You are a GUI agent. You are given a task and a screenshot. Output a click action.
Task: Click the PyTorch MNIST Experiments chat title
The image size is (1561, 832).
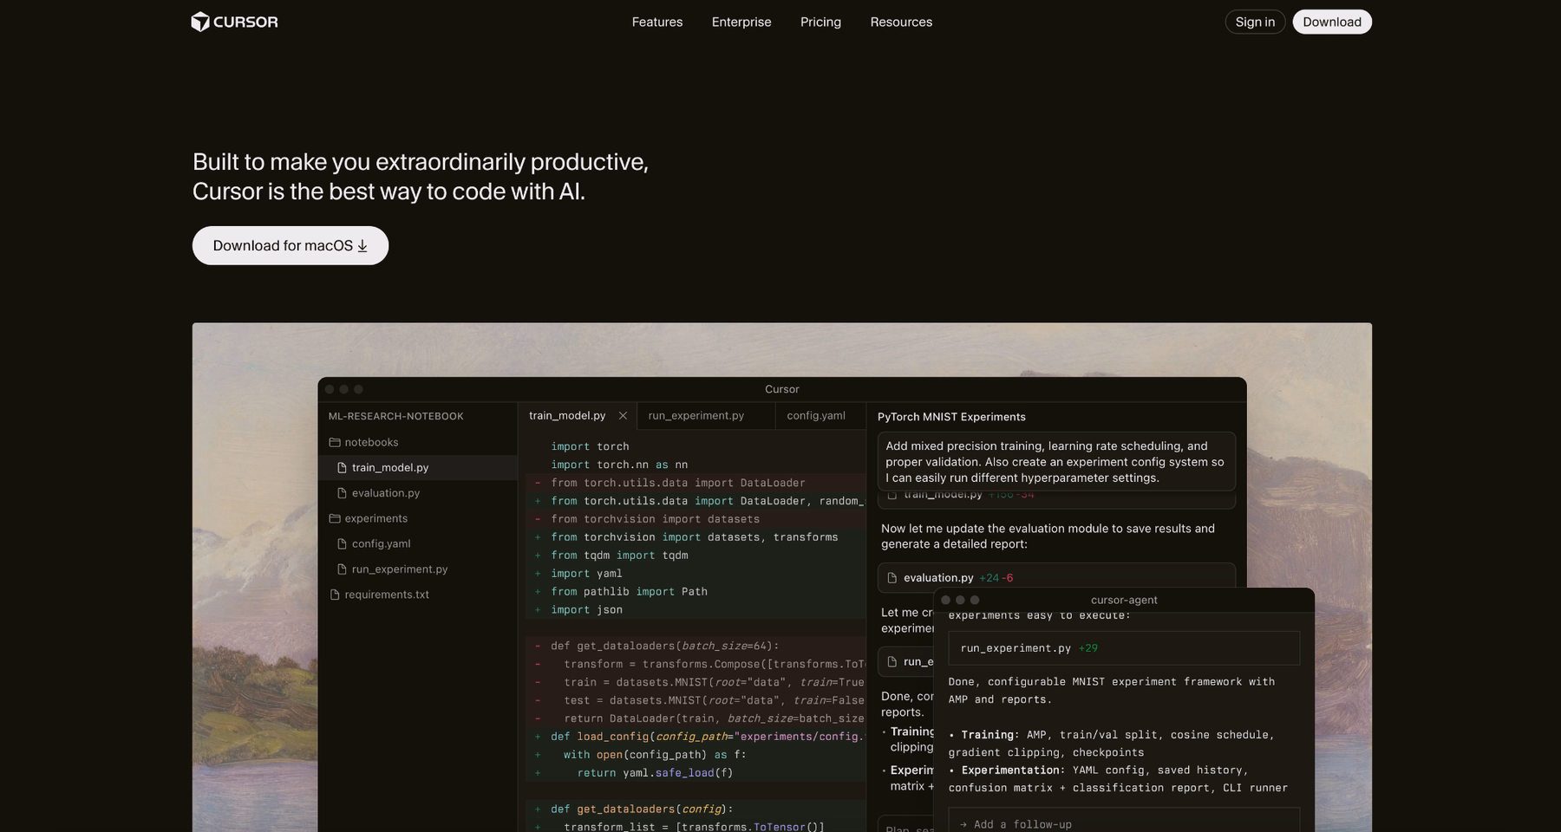(x=951, y=417)
